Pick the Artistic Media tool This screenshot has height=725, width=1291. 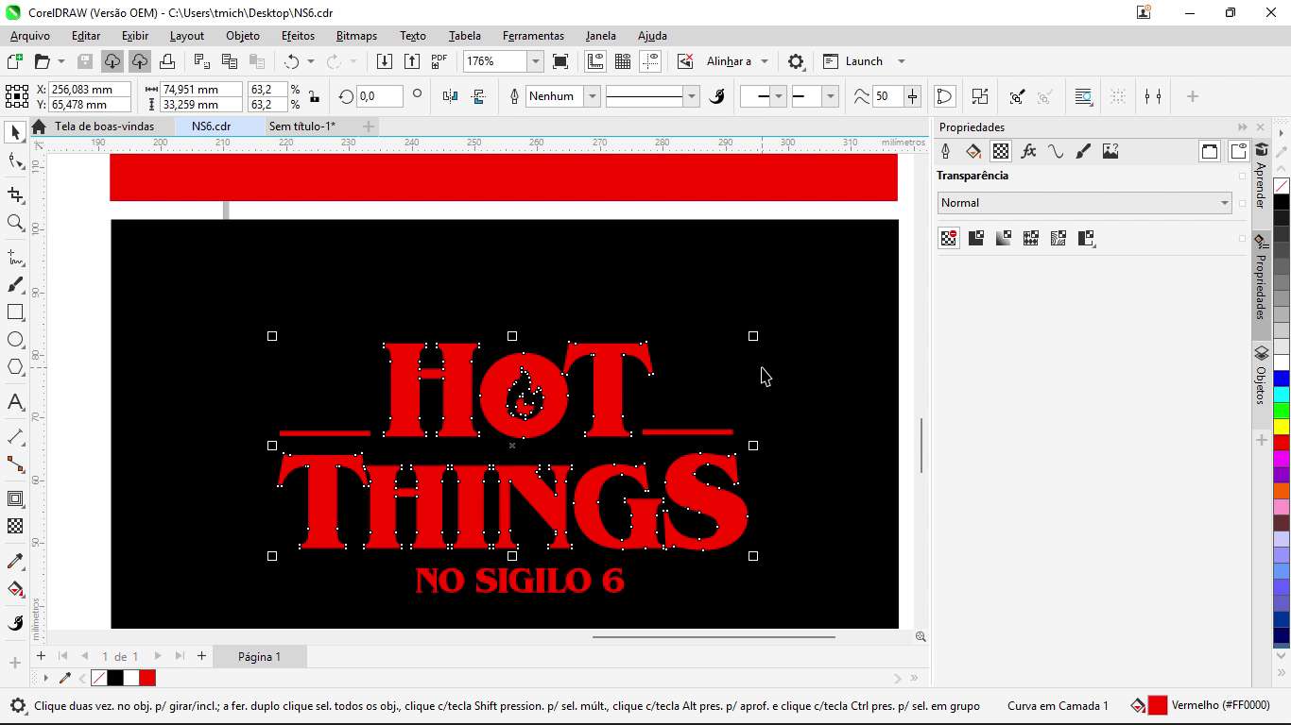15,285
